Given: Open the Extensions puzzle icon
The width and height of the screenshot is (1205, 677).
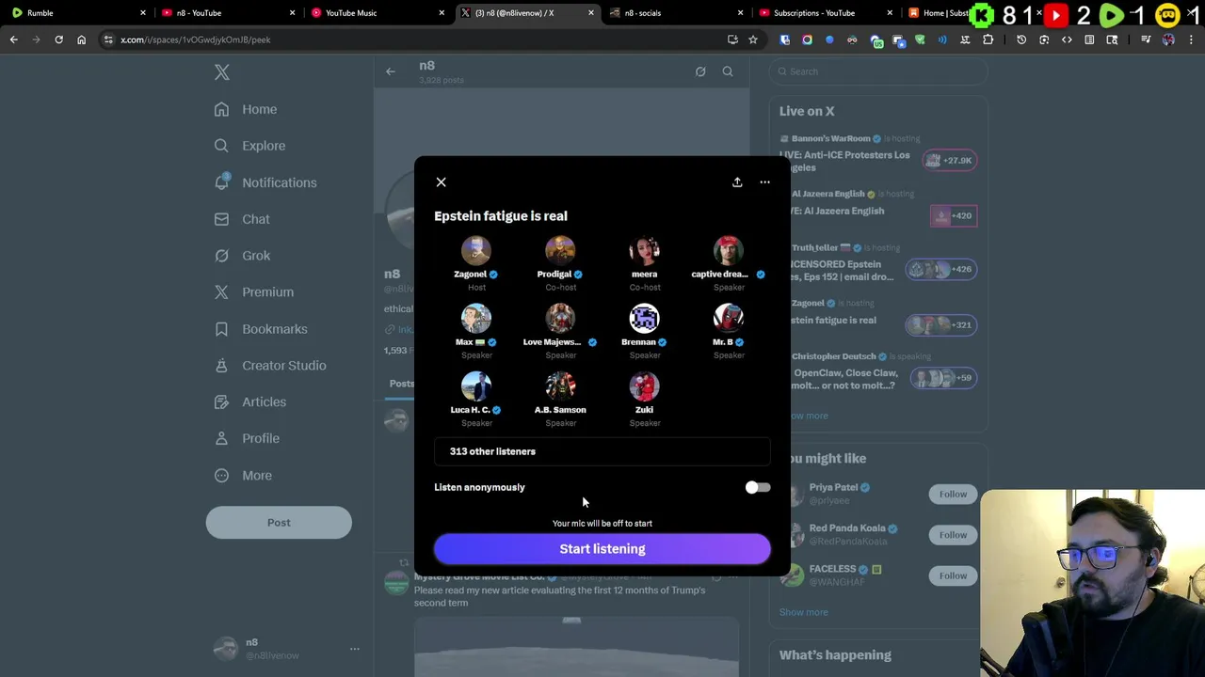Looking at the screenshot, I should (988, 39).
